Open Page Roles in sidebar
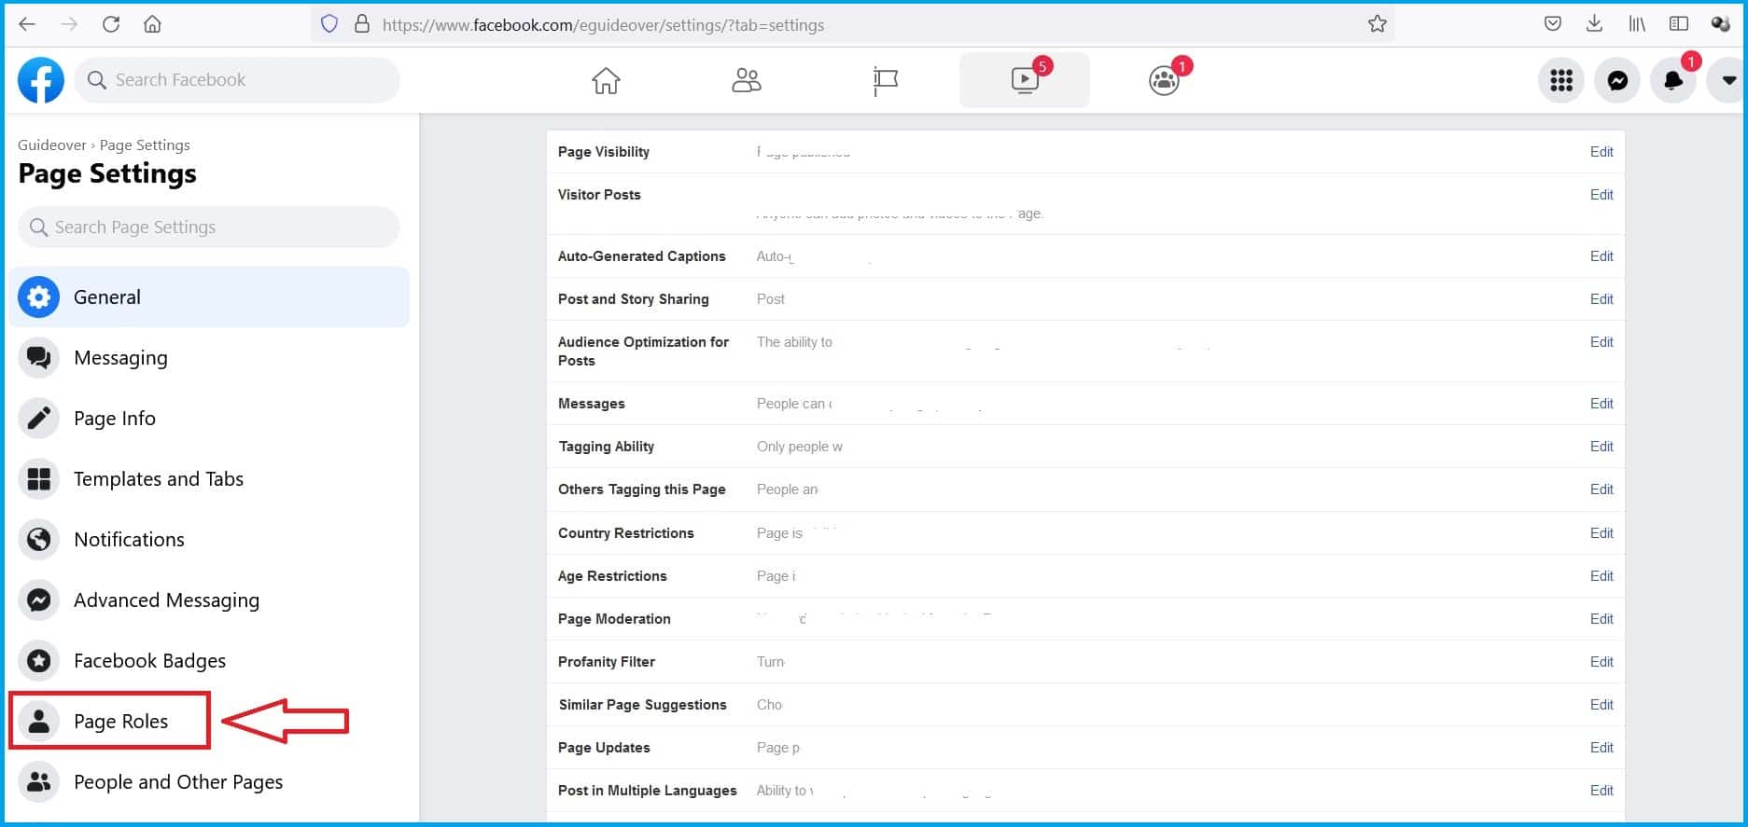This screenshot has height=827, width=1748. click(110, 721)
